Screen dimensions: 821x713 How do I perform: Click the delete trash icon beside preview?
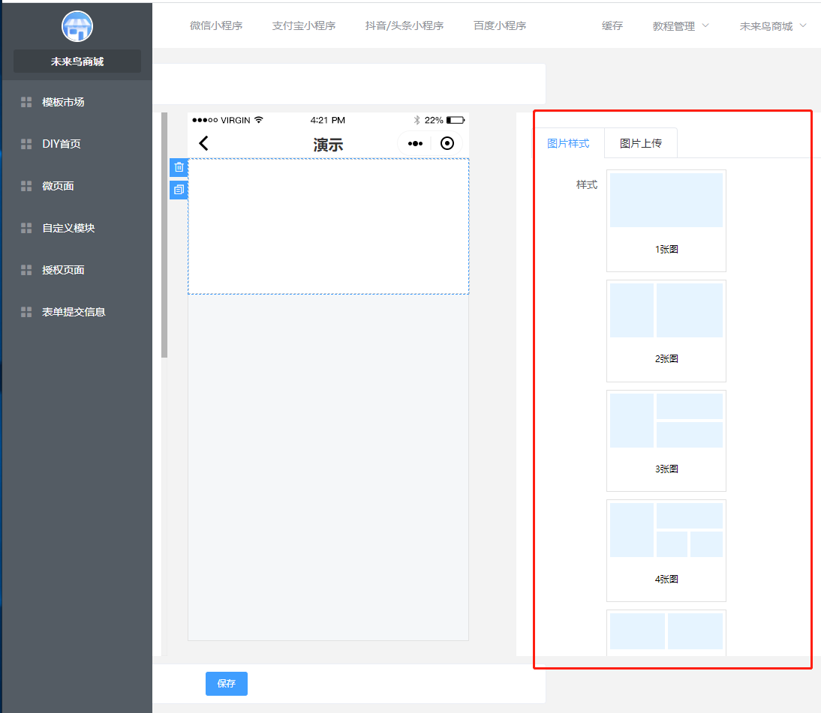coord(179,167)
